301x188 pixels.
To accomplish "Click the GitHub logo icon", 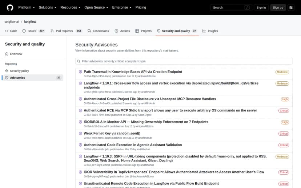I will [10, 8].
